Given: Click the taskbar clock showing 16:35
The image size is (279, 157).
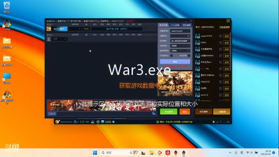Looking at the screenshot, I should point(266,152).
